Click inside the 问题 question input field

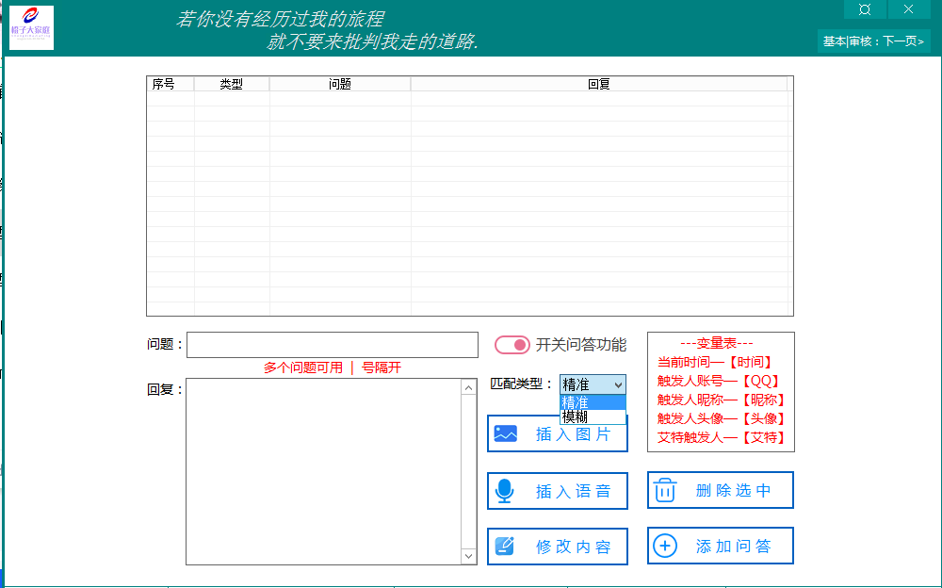coord(333,345)
